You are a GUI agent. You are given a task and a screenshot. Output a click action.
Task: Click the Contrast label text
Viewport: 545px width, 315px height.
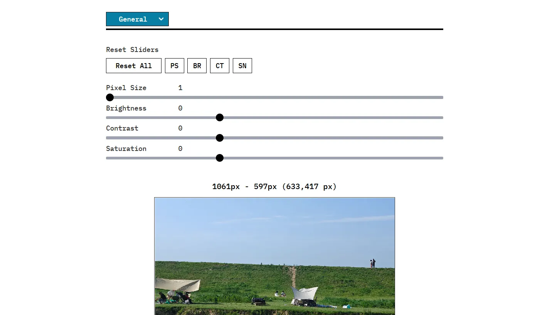122,128
